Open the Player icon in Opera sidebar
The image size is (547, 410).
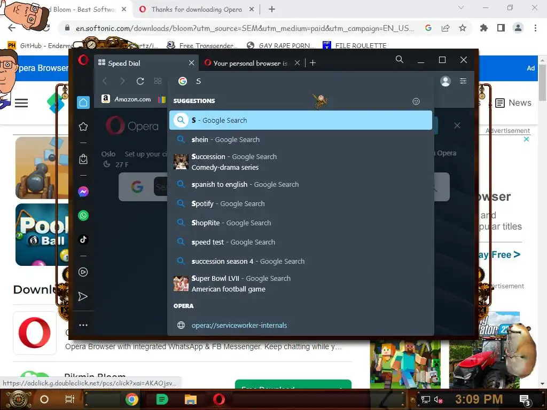83,272
